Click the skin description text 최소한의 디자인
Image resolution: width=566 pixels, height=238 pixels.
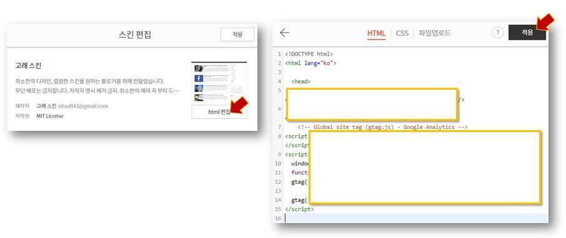90,82
